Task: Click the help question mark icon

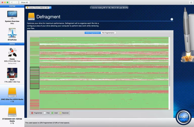Action: [x=172, y=19]
